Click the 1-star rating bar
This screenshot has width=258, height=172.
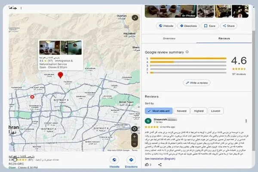pyautogui.click(x=188, y=73)
